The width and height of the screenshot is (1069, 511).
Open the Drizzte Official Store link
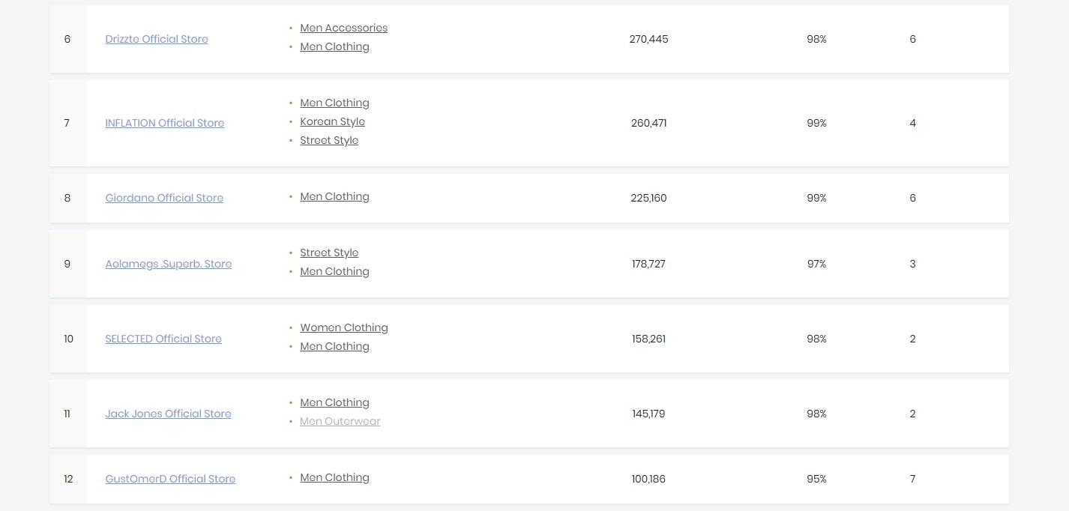[157, 39]
